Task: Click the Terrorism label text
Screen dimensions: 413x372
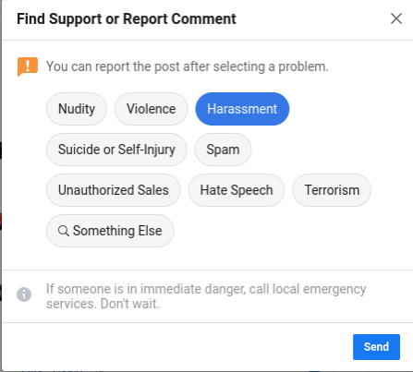Action: 332,190
